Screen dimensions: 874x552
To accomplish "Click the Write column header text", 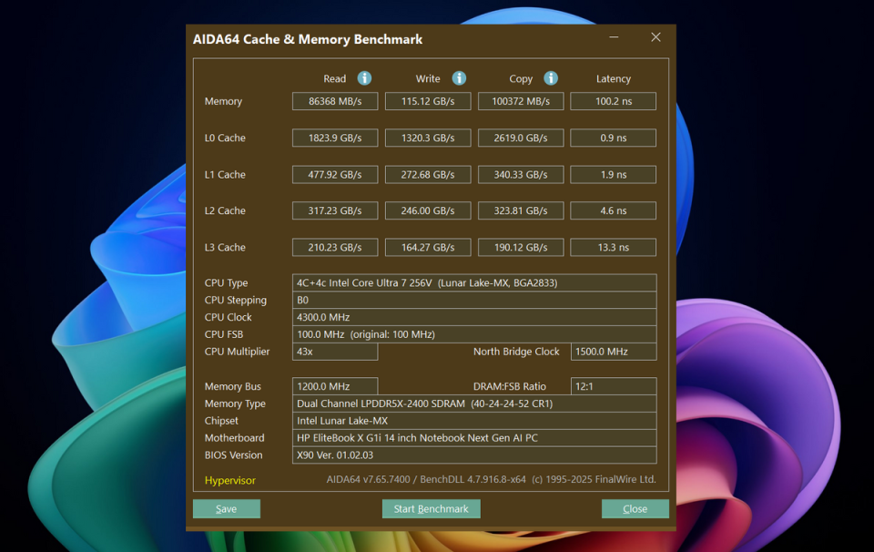I will (428, 78).
